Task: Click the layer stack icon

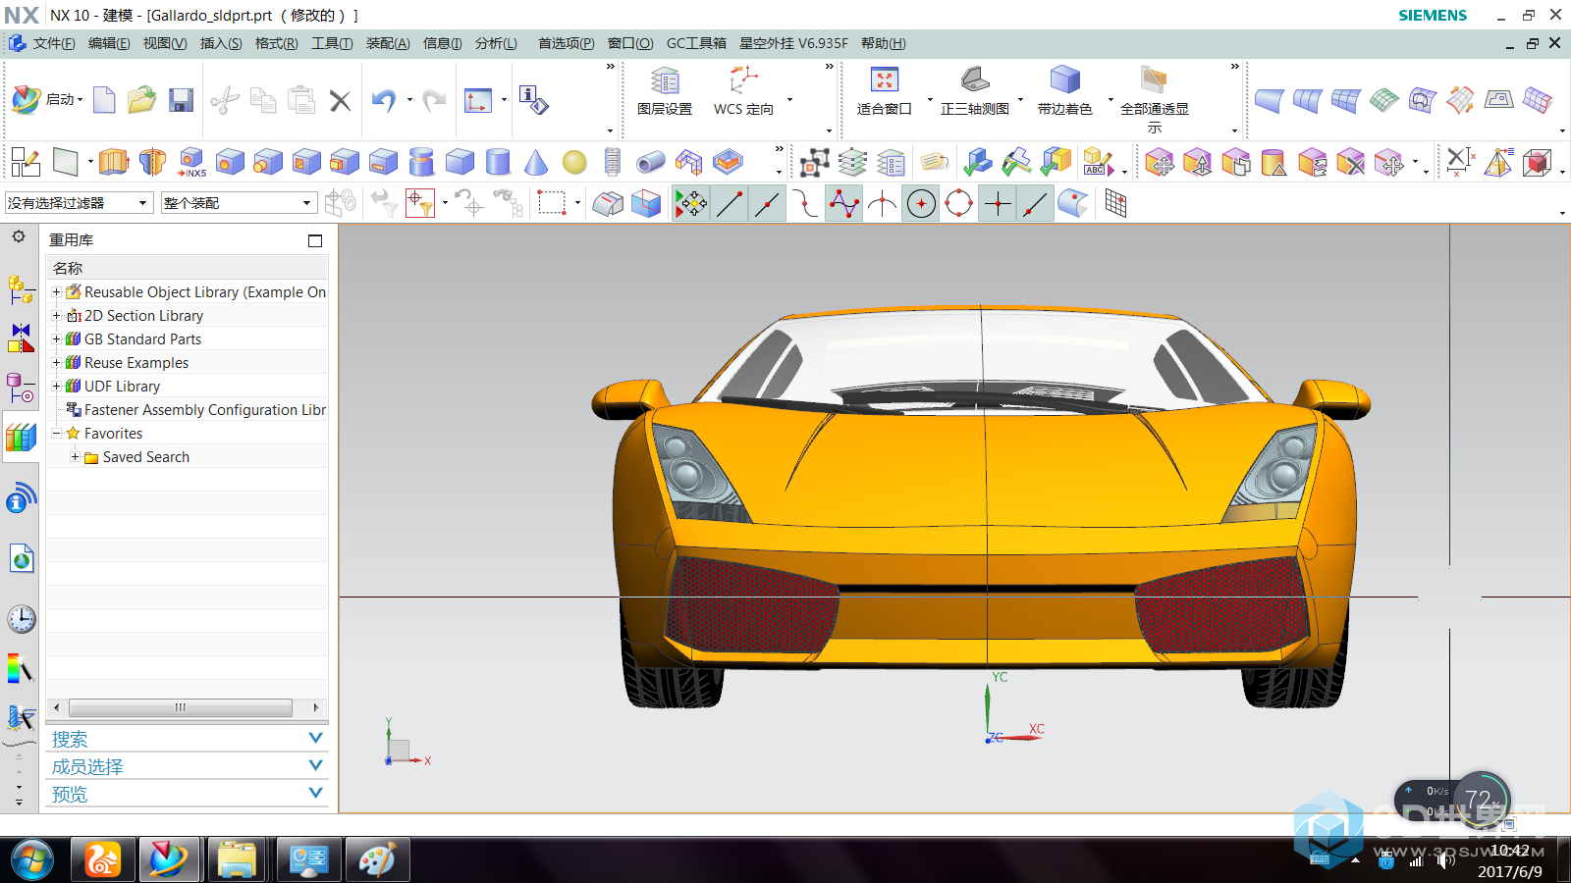Action: click(852, 162)
